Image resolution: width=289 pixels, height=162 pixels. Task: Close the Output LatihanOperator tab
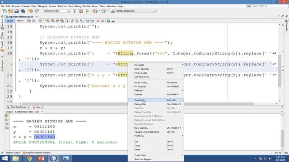click(x=42, y=112)
